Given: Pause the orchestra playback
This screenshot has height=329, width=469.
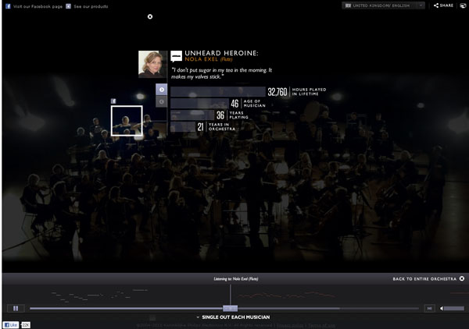Looking at the screenshot, I should click(16, 308).
